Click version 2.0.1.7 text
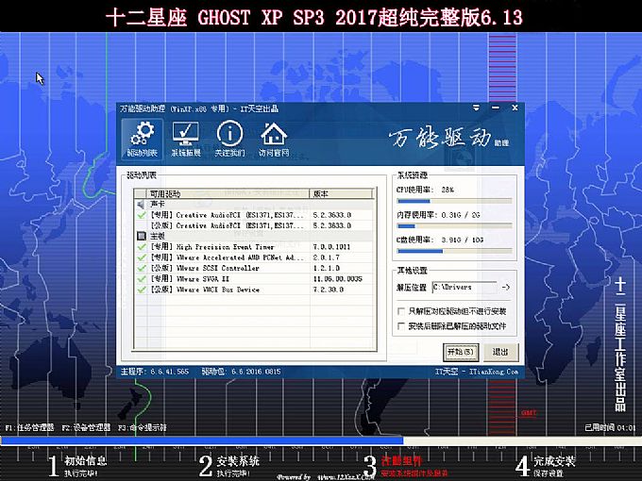Screen dimensions: 642x481 (x=327, y=257)
